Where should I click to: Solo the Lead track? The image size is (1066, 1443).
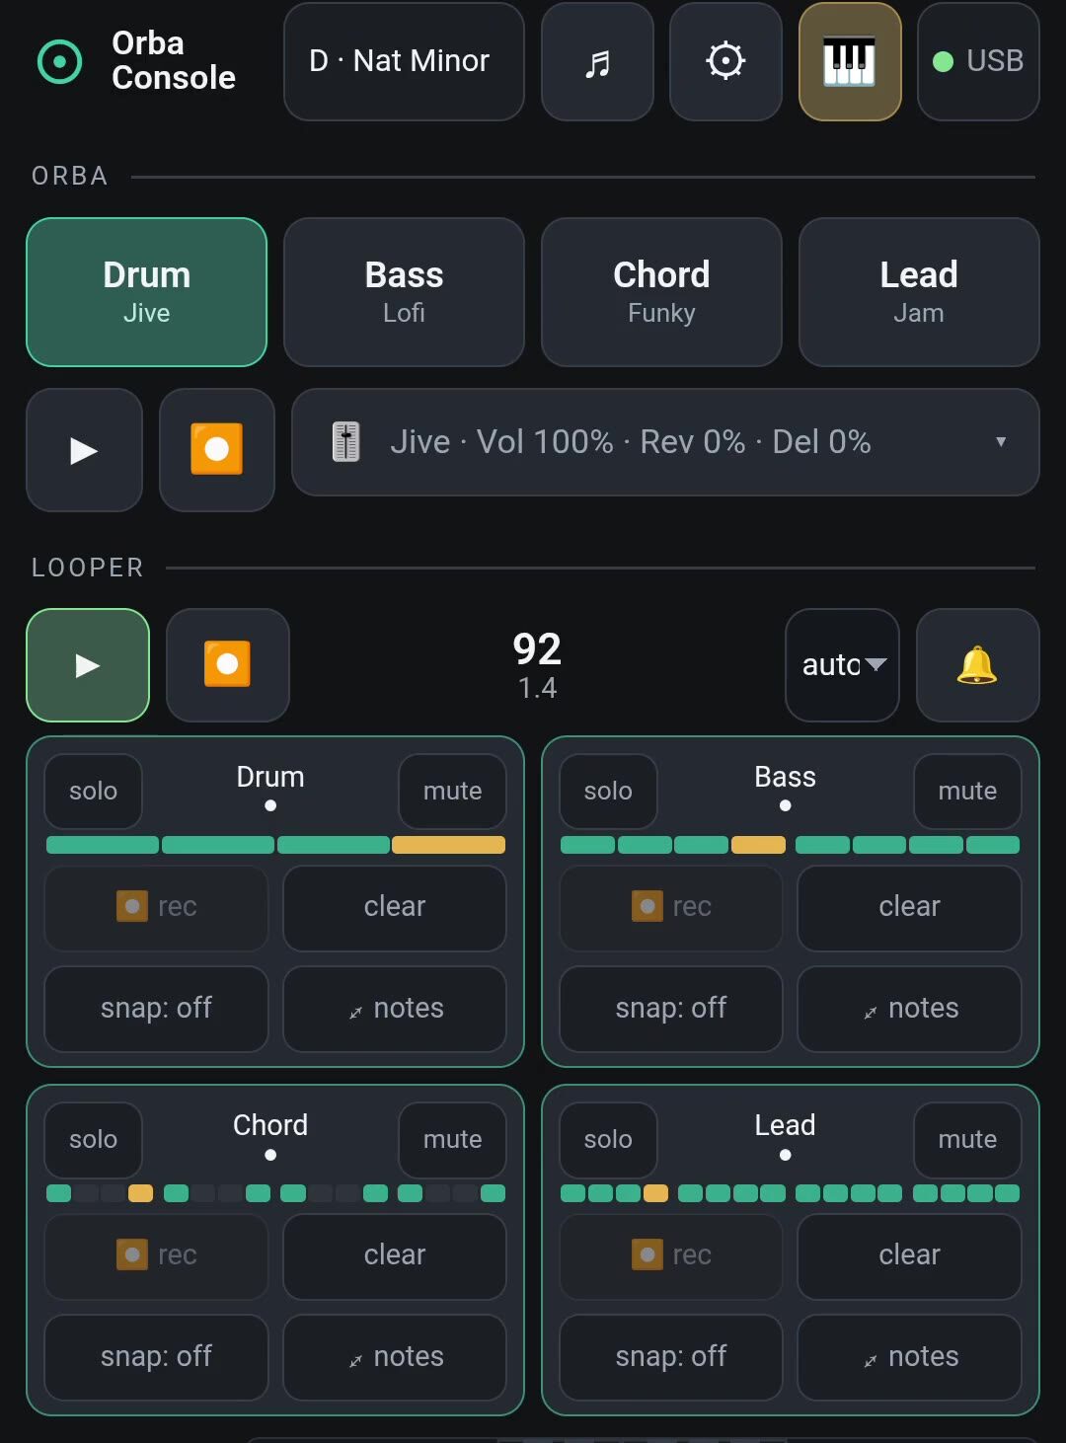608,1140
